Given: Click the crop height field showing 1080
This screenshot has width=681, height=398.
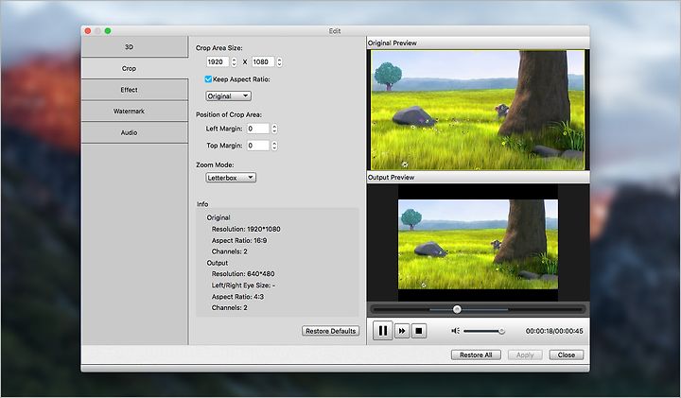Looking at the screenshot, I should (x=263, y=61).
